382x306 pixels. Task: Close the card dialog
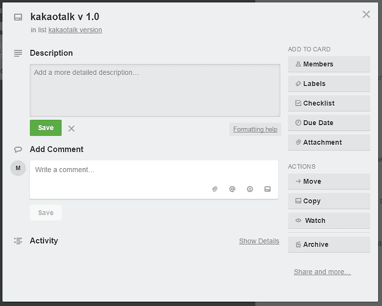click(x=366, y=14)
